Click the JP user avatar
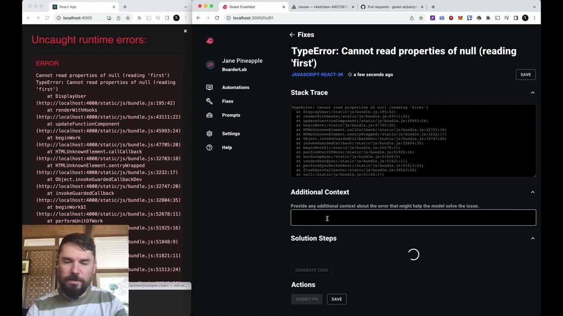 tap(210, 65)
